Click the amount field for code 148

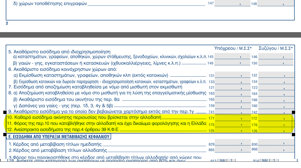[276, 3]
